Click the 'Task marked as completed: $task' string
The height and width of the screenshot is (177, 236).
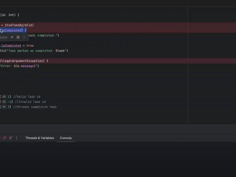coord(37,51)
